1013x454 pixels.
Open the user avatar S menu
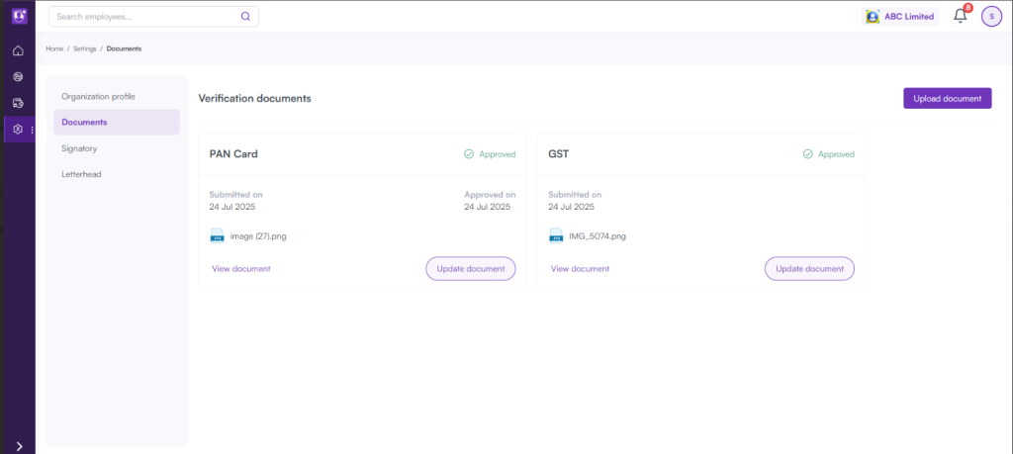tap(991, 17)
